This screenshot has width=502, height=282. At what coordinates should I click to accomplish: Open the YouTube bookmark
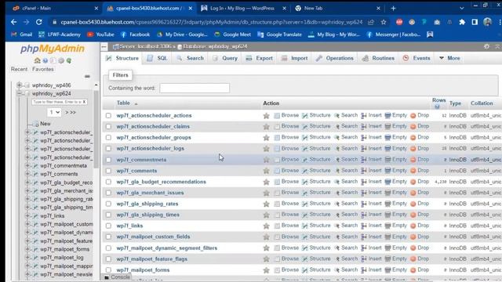(100, 34)
